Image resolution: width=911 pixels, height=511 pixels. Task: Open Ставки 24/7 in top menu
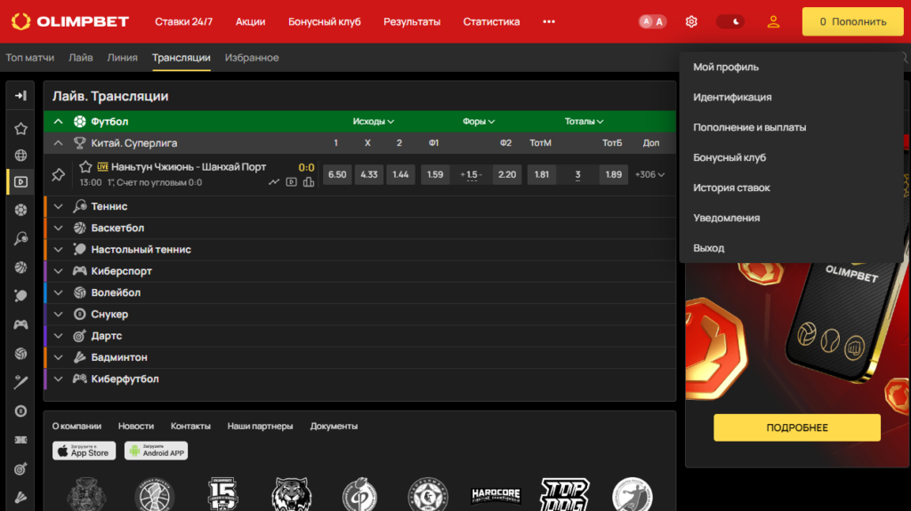(x=183, y=21)
